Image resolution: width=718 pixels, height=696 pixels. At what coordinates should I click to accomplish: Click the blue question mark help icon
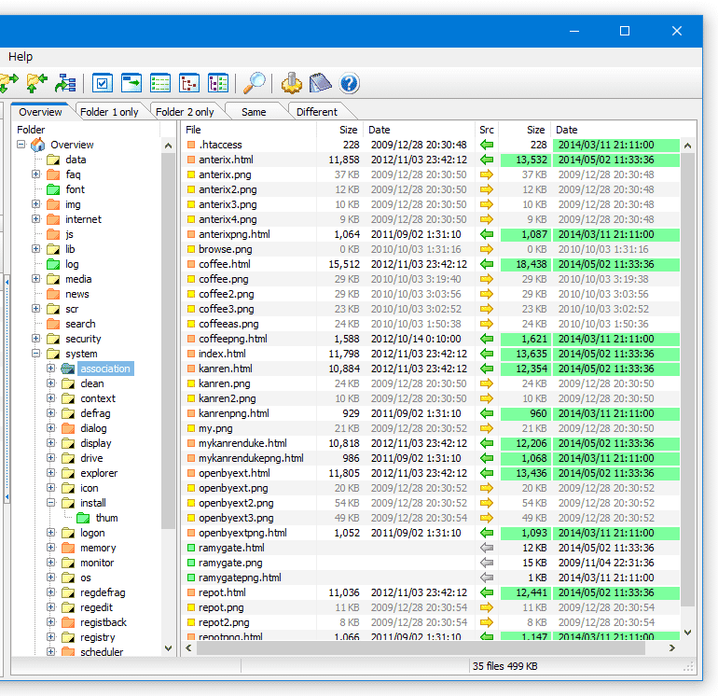point(350,83)
